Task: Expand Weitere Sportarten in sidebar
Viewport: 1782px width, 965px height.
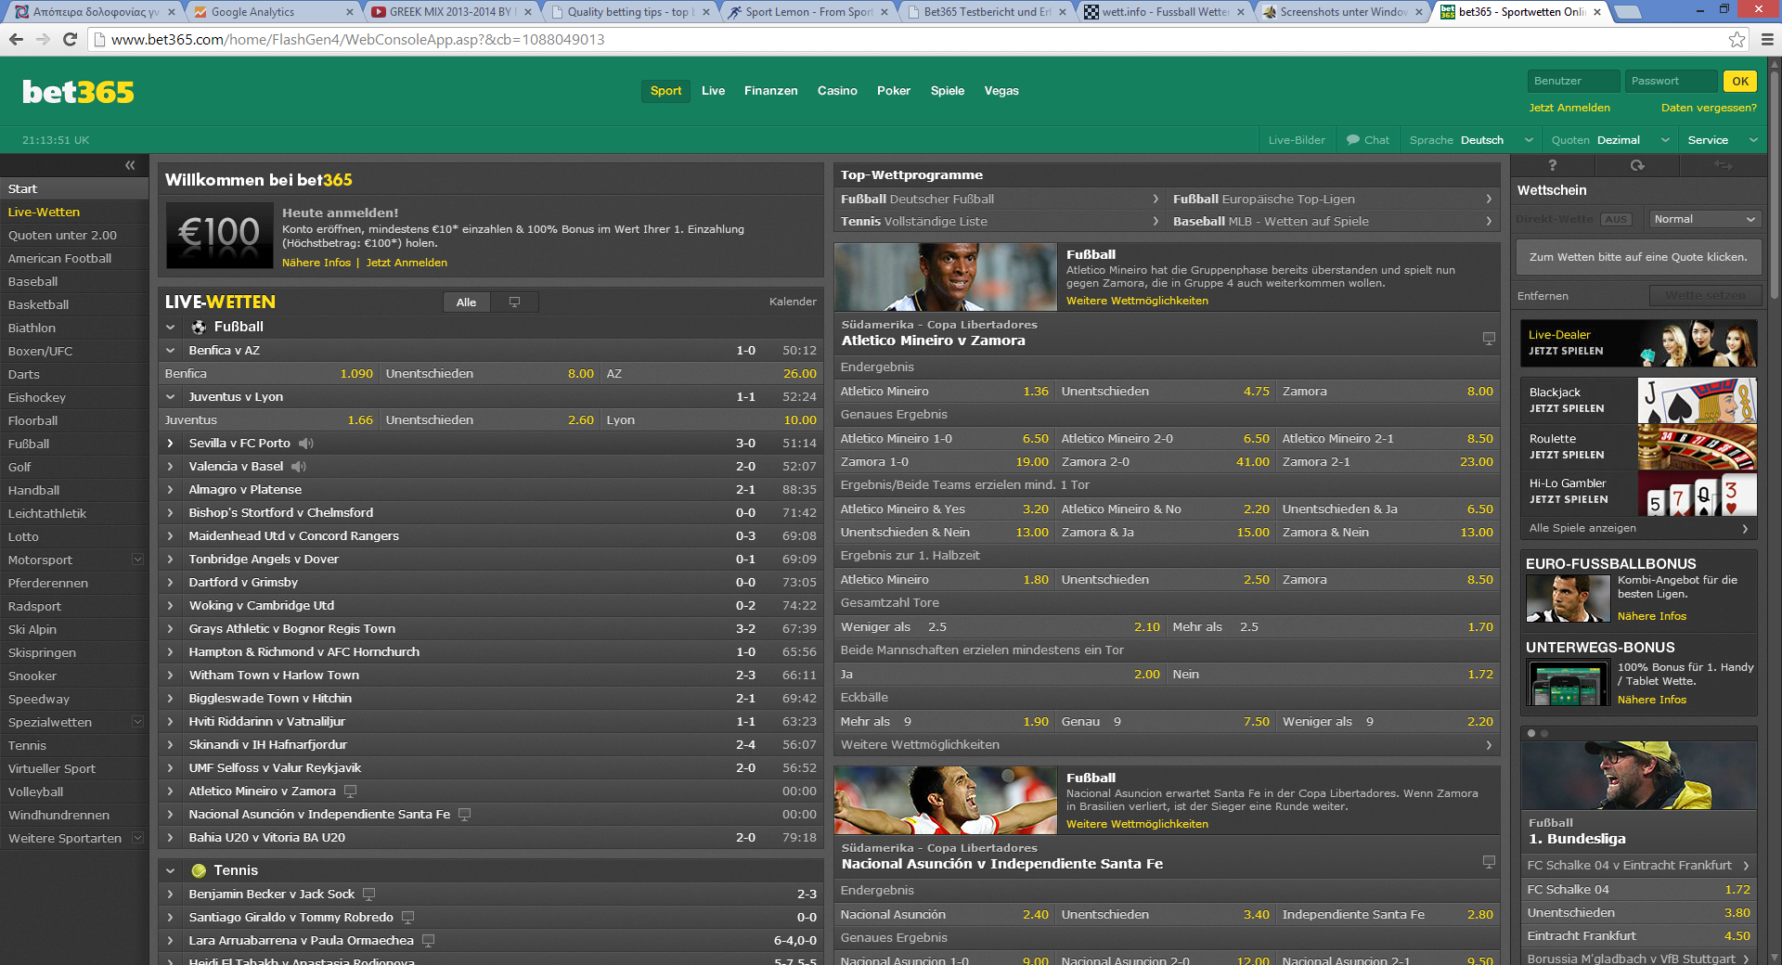Action: (137, 838)
